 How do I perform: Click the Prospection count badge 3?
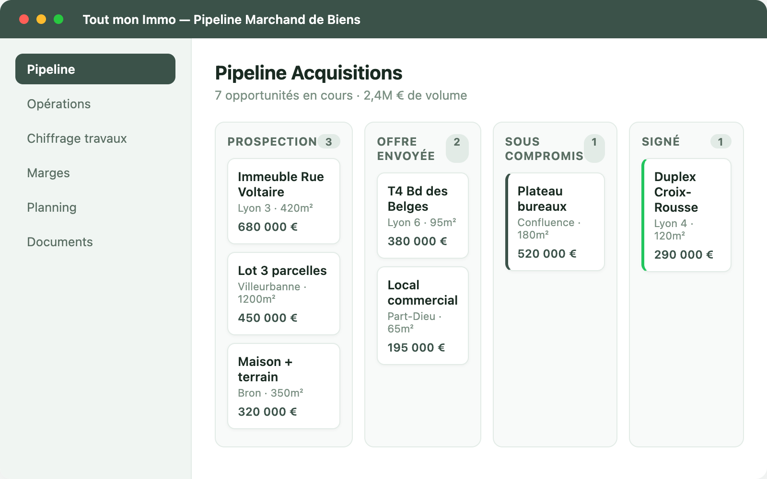point(329,141)
